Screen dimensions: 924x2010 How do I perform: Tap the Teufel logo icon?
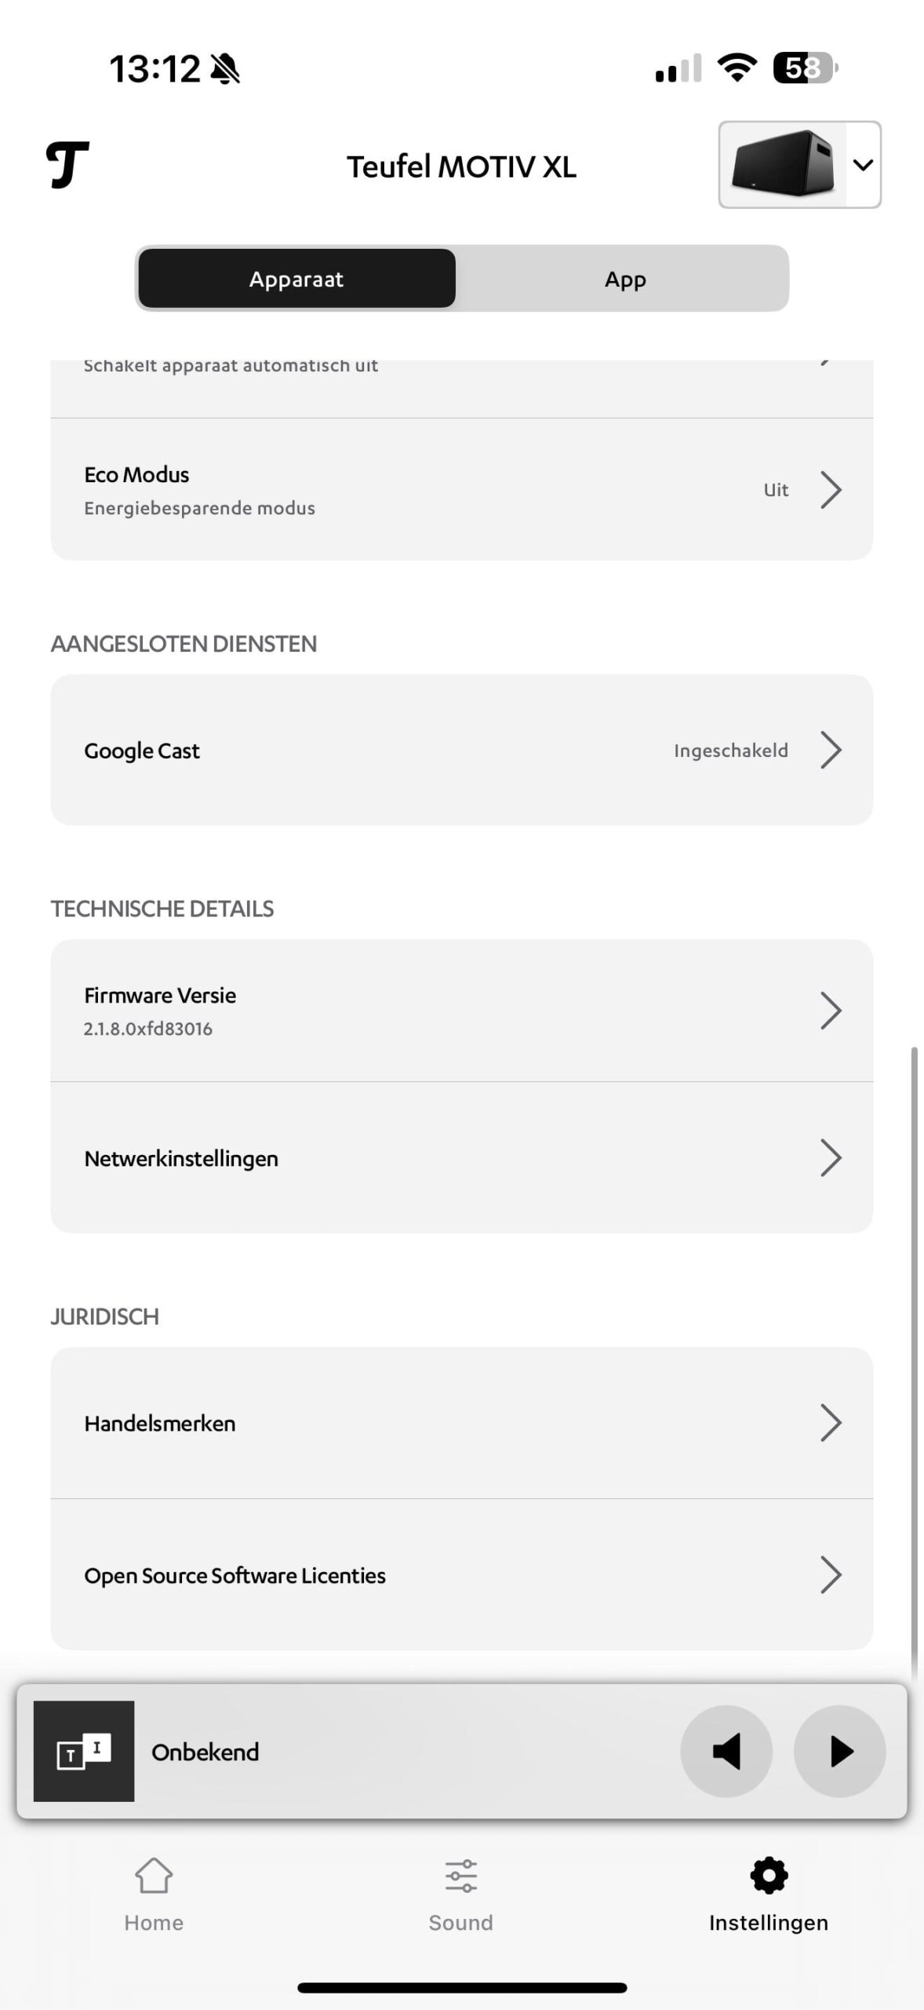point(67,165)
